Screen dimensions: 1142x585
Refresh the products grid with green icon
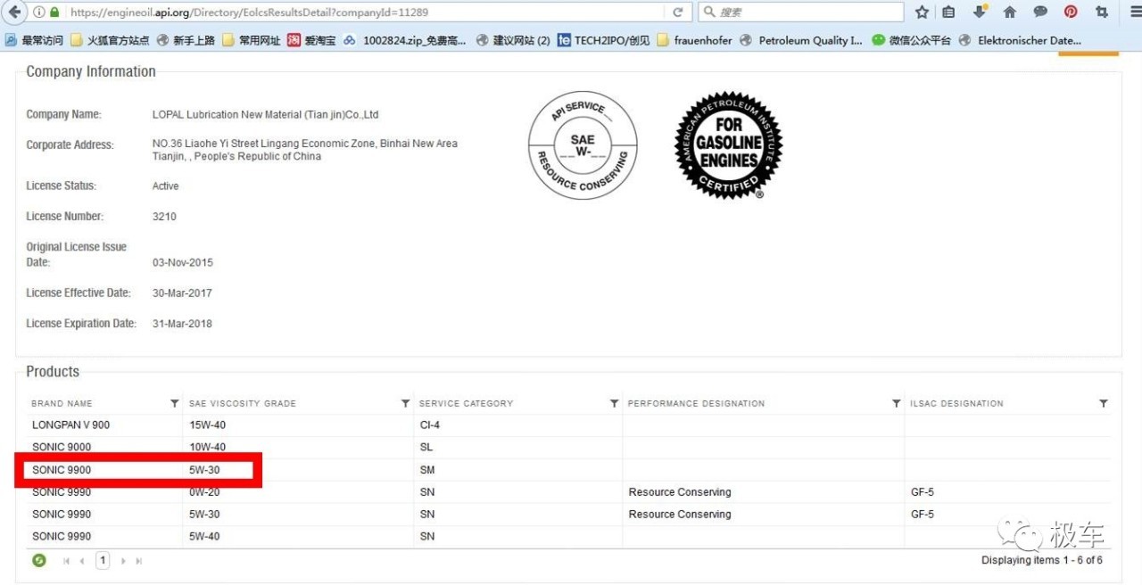click(39, 561)
